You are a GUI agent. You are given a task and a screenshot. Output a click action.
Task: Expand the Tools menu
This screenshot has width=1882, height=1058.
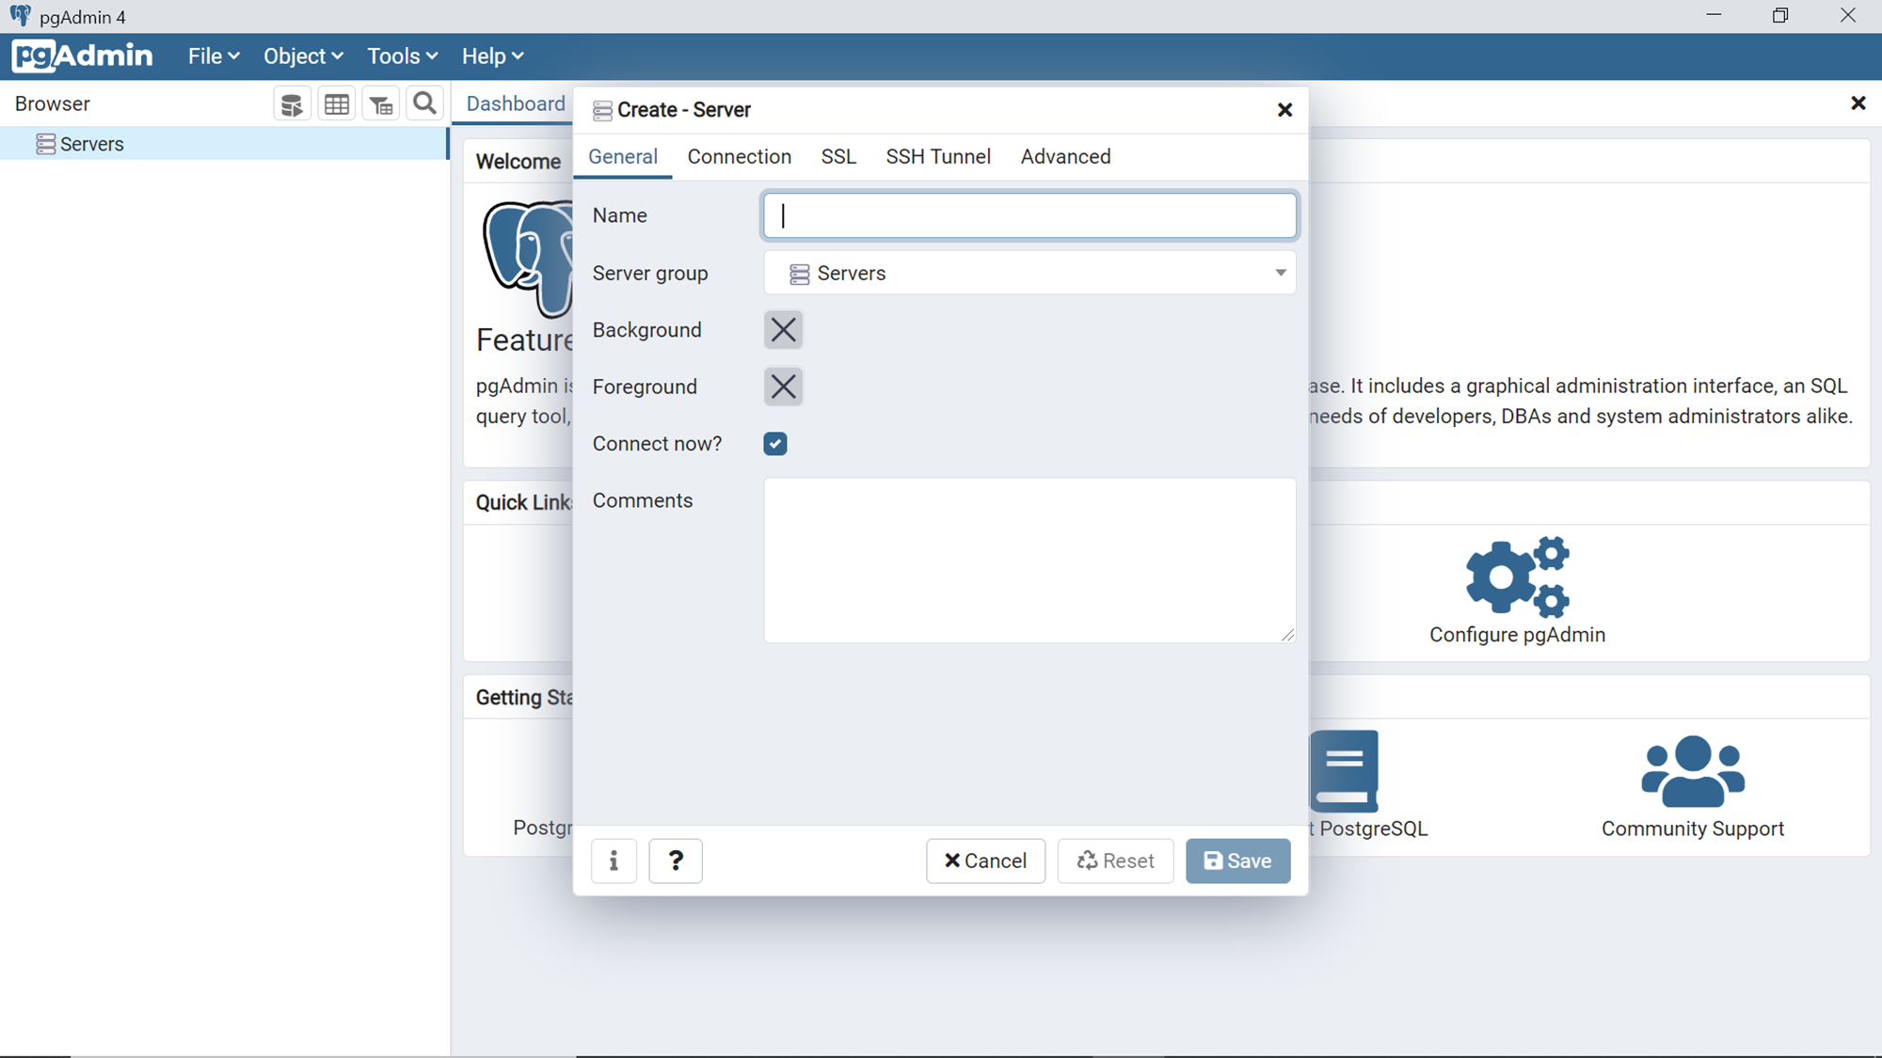(402, 56)
